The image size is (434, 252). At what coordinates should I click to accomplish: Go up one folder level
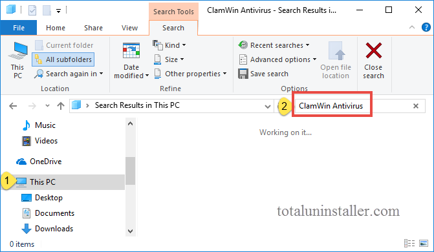(61, 106)
